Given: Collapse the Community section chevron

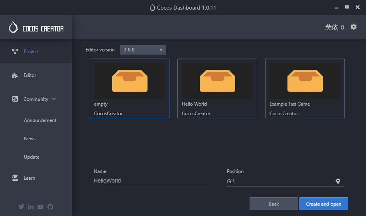Looking at the screenshot, I should [x=54, y=99].
